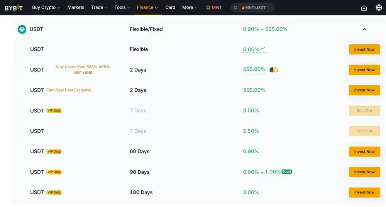This screenshot has height=207, width=386.
Task: Open the app download icon
Action: pyautogui.click(x=364, y=8)
